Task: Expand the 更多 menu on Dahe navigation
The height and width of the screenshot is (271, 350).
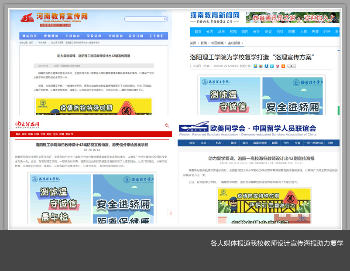Action: (x=69, y=134)
